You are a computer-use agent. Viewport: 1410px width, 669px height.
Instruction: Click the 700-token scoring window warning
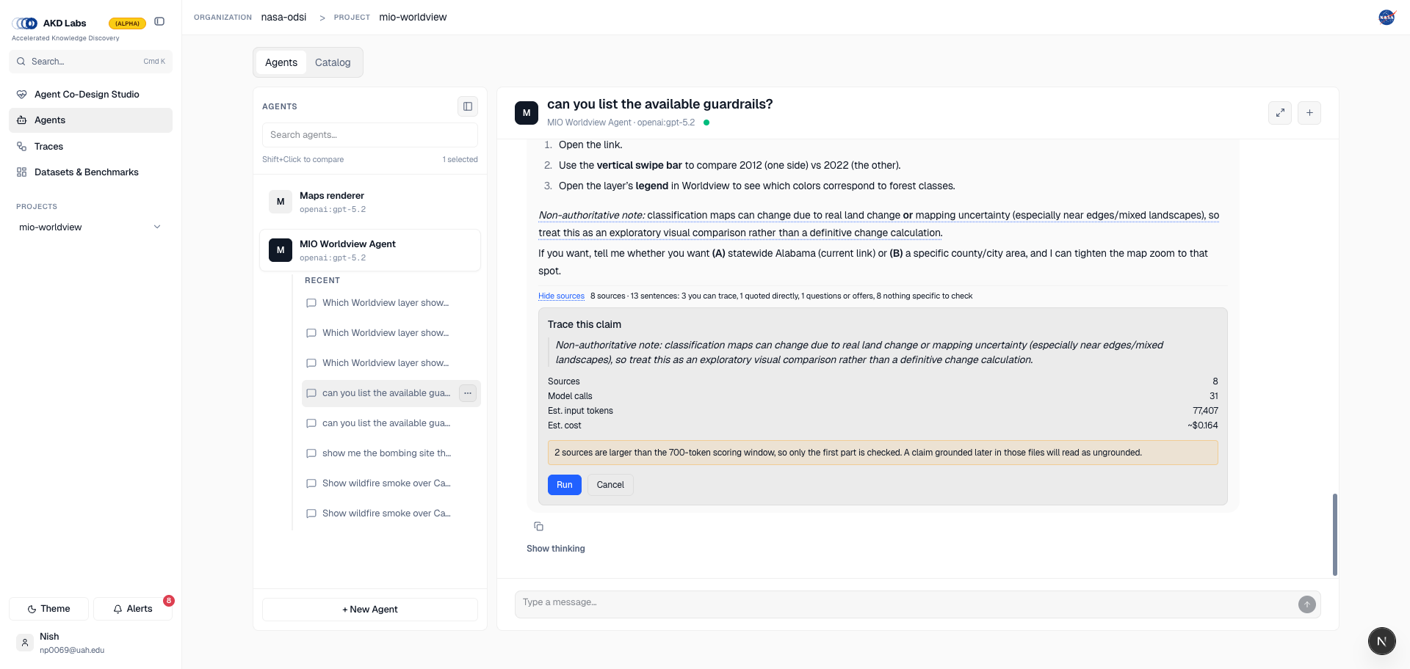pyautogui.click(x=883, y=453)
